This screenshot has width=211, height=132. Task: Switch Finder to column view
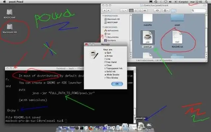tap(140, 11)
